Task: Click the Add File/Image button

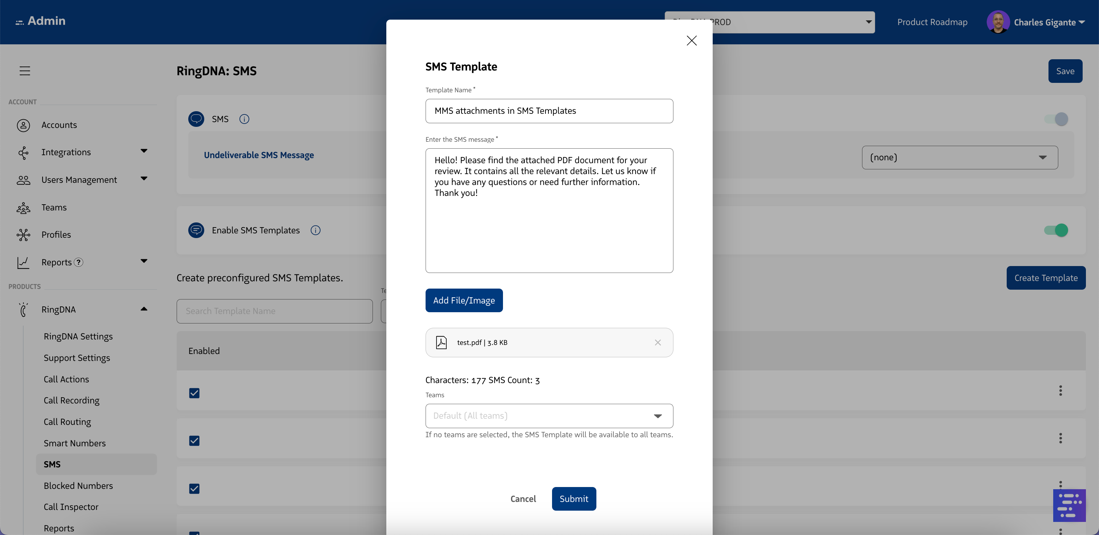Action: [x=464, y=300]
